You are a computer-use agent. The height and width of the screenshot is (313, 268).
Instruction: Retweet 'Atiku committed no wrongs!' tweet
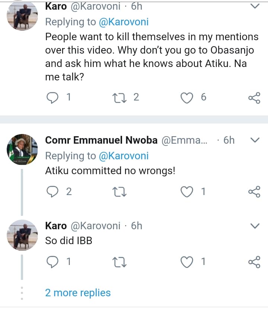pyautogui.click(x=119, y=192)
